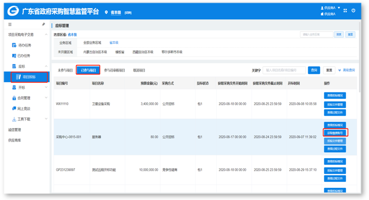
Task: Click the 已办任务 sidebar icon
Action: point(14,55)
